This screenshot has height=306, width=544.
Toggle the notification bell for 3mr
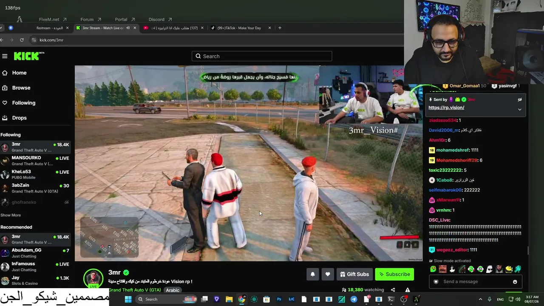tap(313, 274)
